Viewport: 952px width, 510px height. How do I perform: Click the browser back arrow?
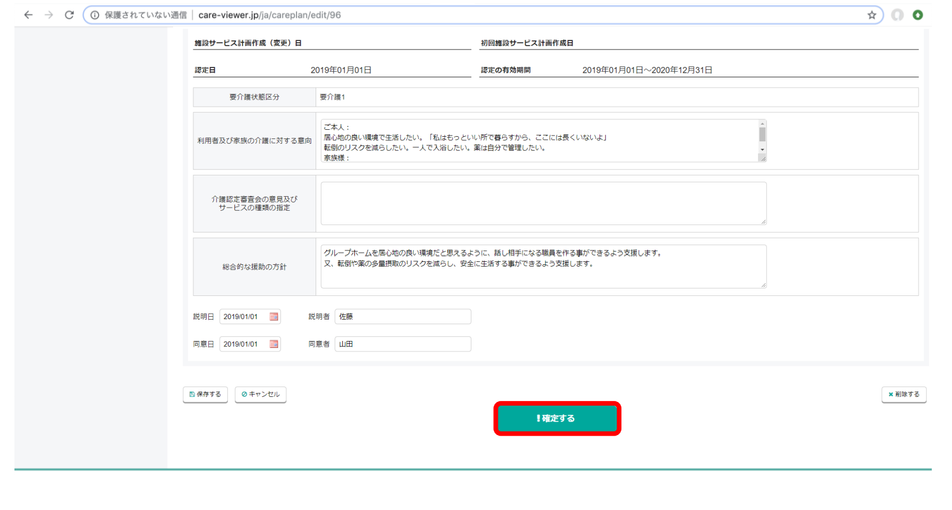(x=28, y=15)
